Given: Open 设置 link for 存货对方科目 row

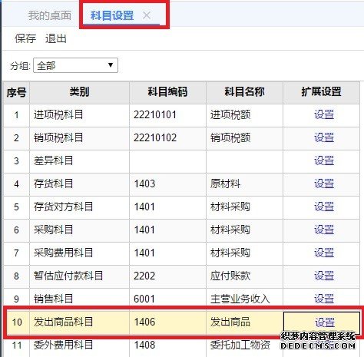Looking at the screenshot, I should (324, 207).
